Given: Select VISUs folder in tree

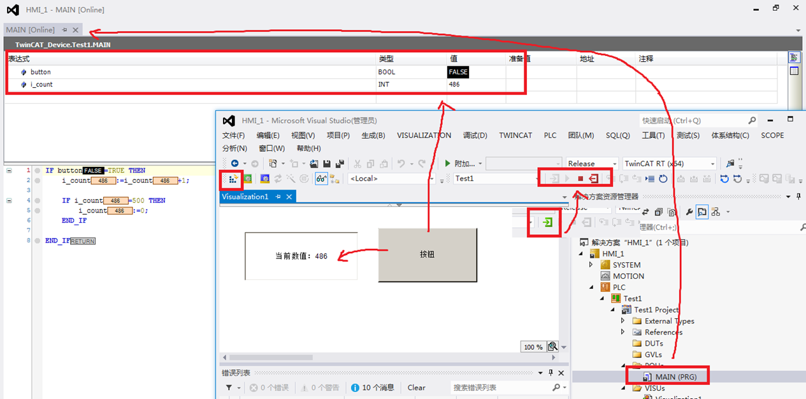Looking at the screenshot, I should point(656,388).
